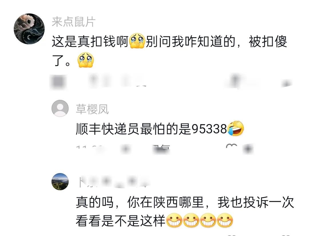The height and width of the screenshot is (236, 309).
Task: Tap the text 看看是不是这样
Action: pos(121,221)
